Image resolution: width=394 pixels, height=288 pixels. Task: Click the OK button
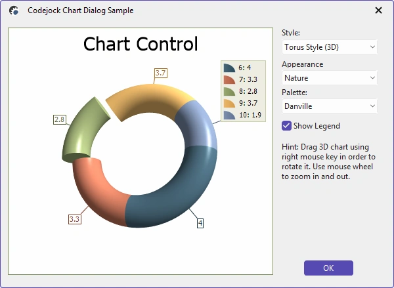pyautogui.click(x=328, y=268)
